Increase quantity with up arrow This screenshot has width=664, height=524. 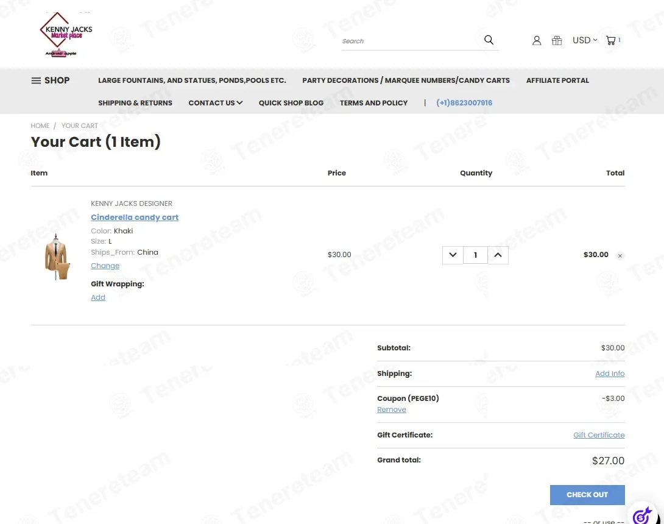point(498,255)
